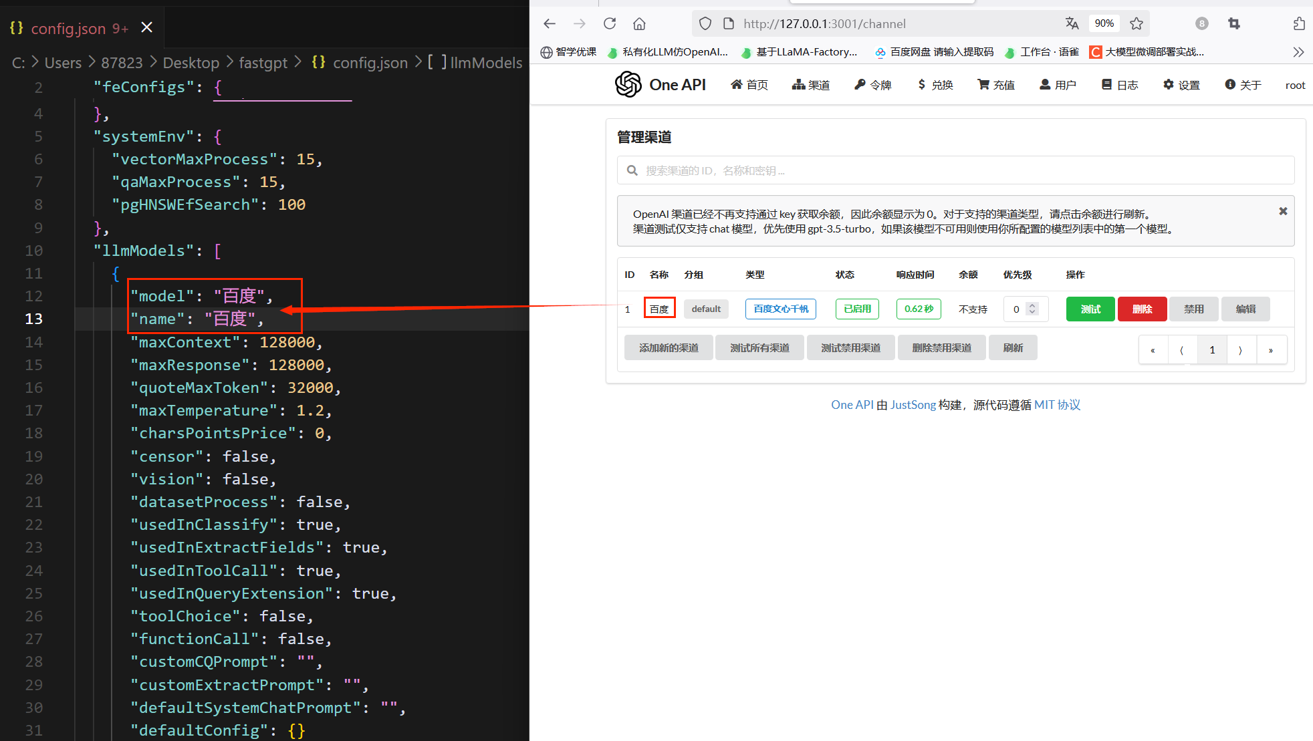Click the screenshot crop icon in browser toolbar
This screenshot has height=741, width=1313.
(x=1234, y=24)
